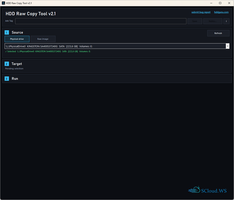Screen dimensions: 234x200
Task: Click the SCloud.WS cloud logo
Action: 194,190
